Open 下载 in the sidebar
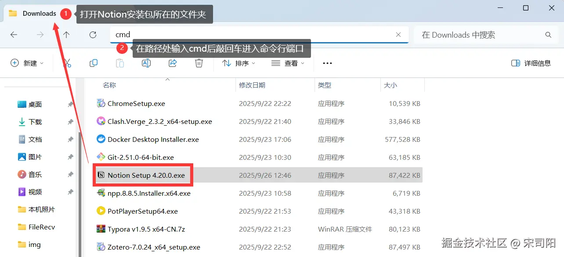 point(35,122)
